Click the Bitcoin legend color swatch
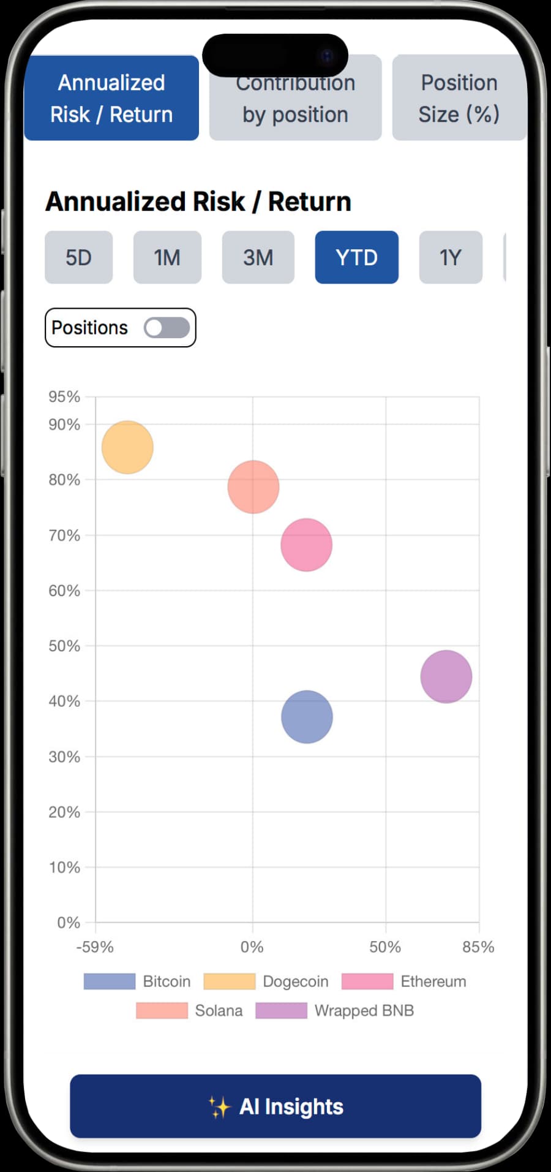The width and height of the screenshot is (551, 1172). point(109,981)
